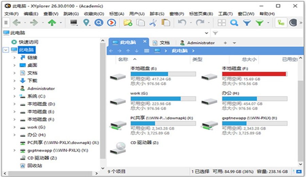Image resolution: width=306 pixels, height=177 pixels.
Task: Select 快速访问 in the tree
Action: (28, 42)
